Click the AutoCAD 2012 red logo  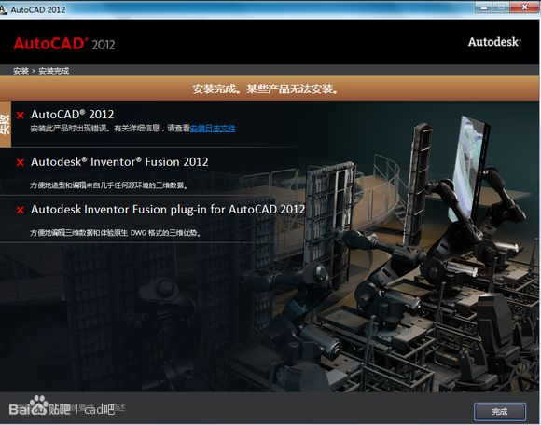click(64, 44)
